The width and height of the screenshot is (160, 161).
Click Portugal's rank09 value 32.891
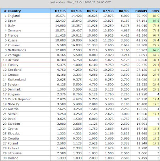[142, 55]
